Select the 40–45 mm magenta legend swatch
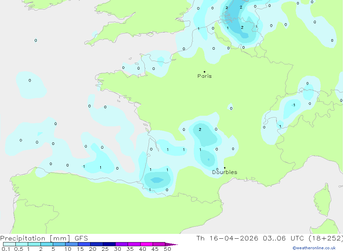 (146, 244)
